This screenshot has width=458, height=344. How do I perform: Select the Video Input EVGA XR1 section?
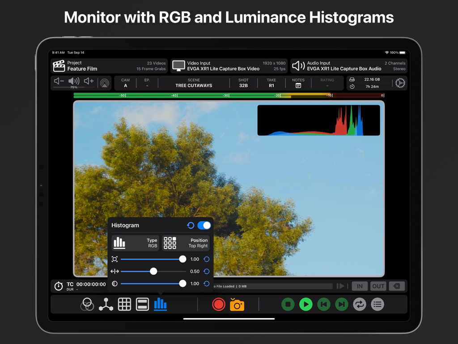(x=229, y=66)
